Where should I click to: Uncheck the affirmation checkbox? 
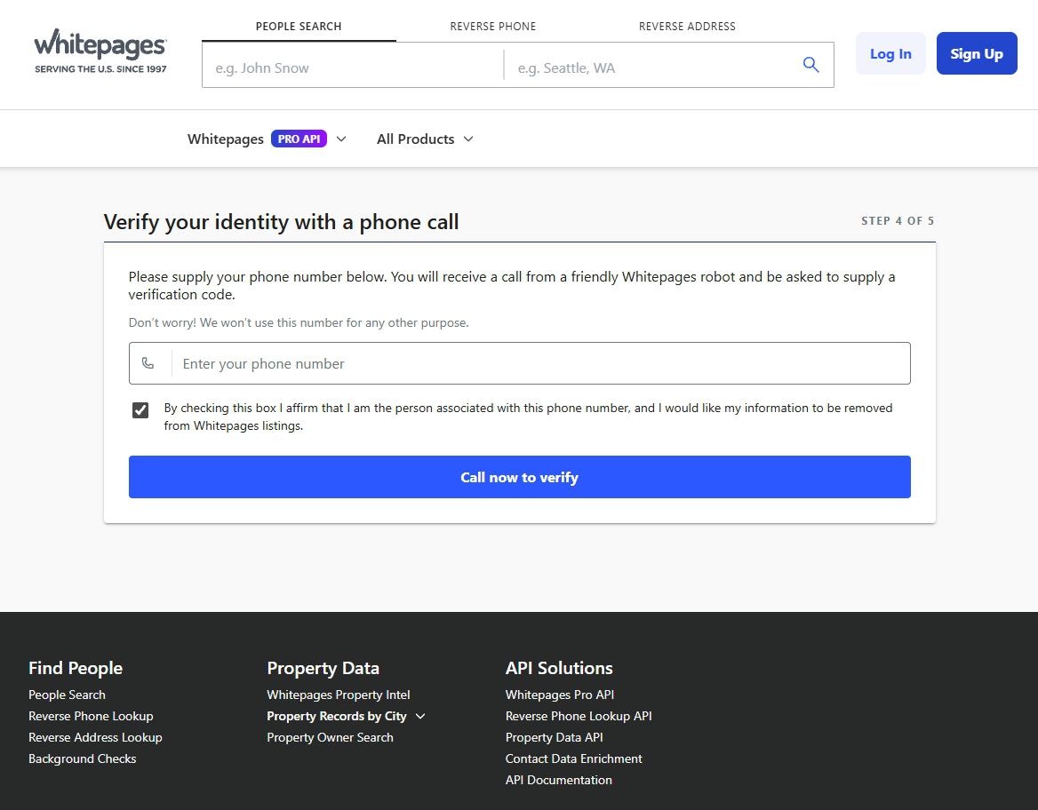(140, 410)
